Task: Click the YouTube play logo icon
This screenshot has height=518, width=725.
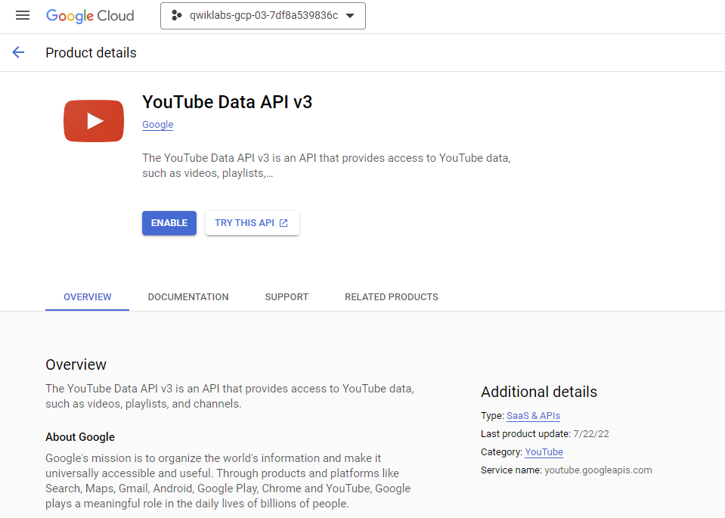Action: (x=94, y=121)
